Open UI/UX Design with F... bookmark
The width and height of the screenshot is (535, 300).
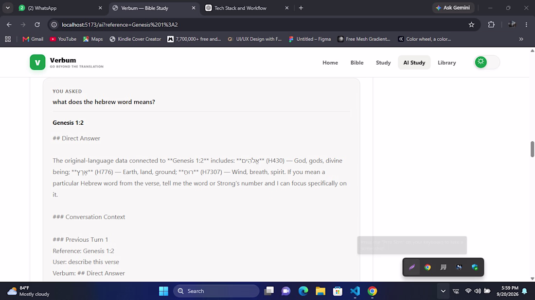pyautogui.click(x=254, y=39)
